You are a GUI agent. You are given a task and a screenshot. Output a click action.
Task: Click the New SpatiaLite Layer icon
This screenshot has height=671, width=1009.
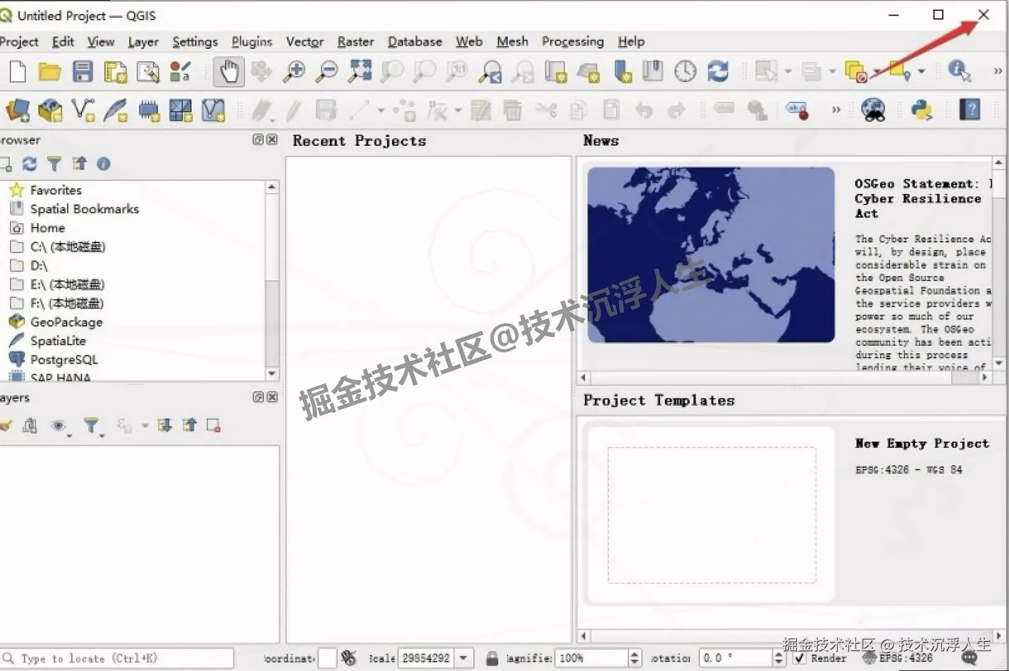click(x=115, y=110)
